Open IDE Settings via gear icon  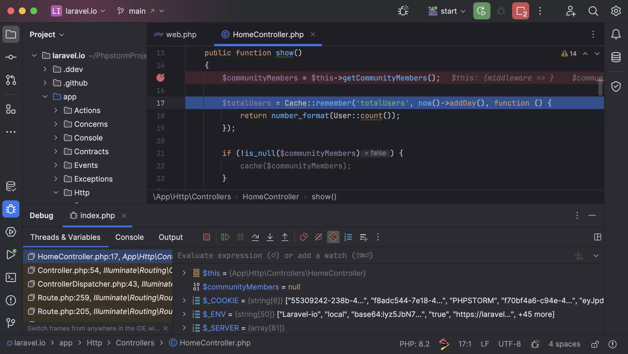click(616, 11)
